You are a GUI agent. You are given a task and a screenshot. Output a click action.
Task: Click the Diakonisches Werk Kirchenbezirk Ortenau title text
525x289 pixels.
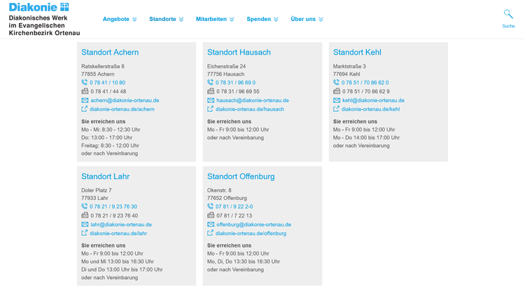point(44,25)
